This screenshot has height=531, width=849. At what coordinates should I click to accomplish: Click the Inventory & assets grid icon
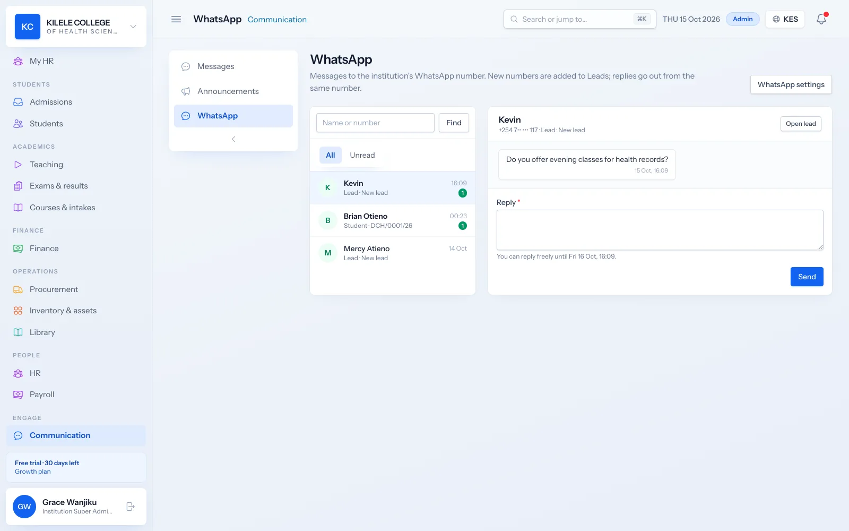click(18, 311)
